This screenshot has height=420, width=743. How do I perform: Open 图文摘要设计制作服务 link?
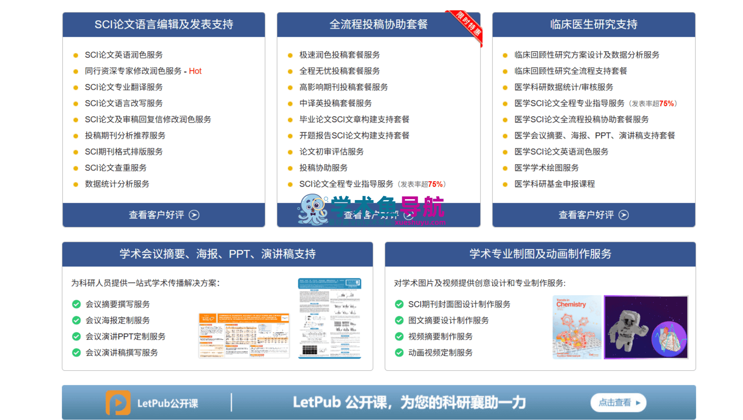(x=448, y=320)
